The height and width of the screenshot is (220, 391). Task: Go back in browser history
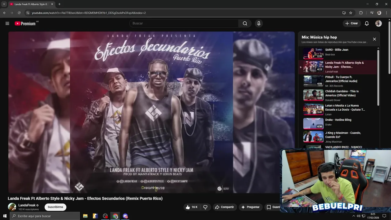[x=5, y=13]
